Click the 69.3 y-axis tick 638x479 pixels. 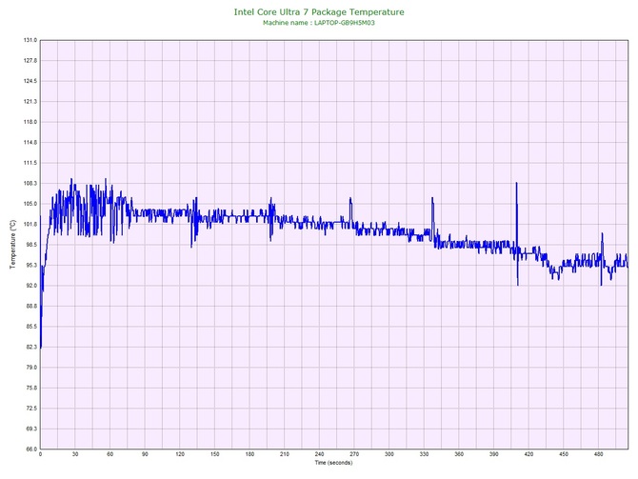pos(31,429)
